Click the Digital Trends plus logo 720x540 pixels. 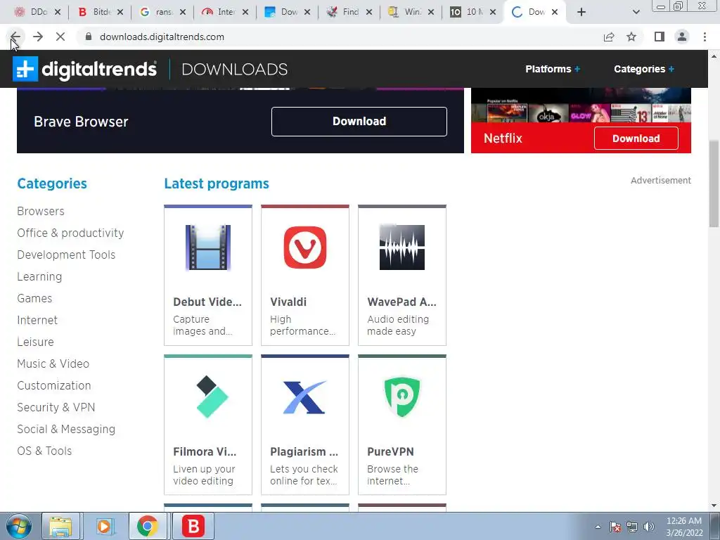coord(25,69)
